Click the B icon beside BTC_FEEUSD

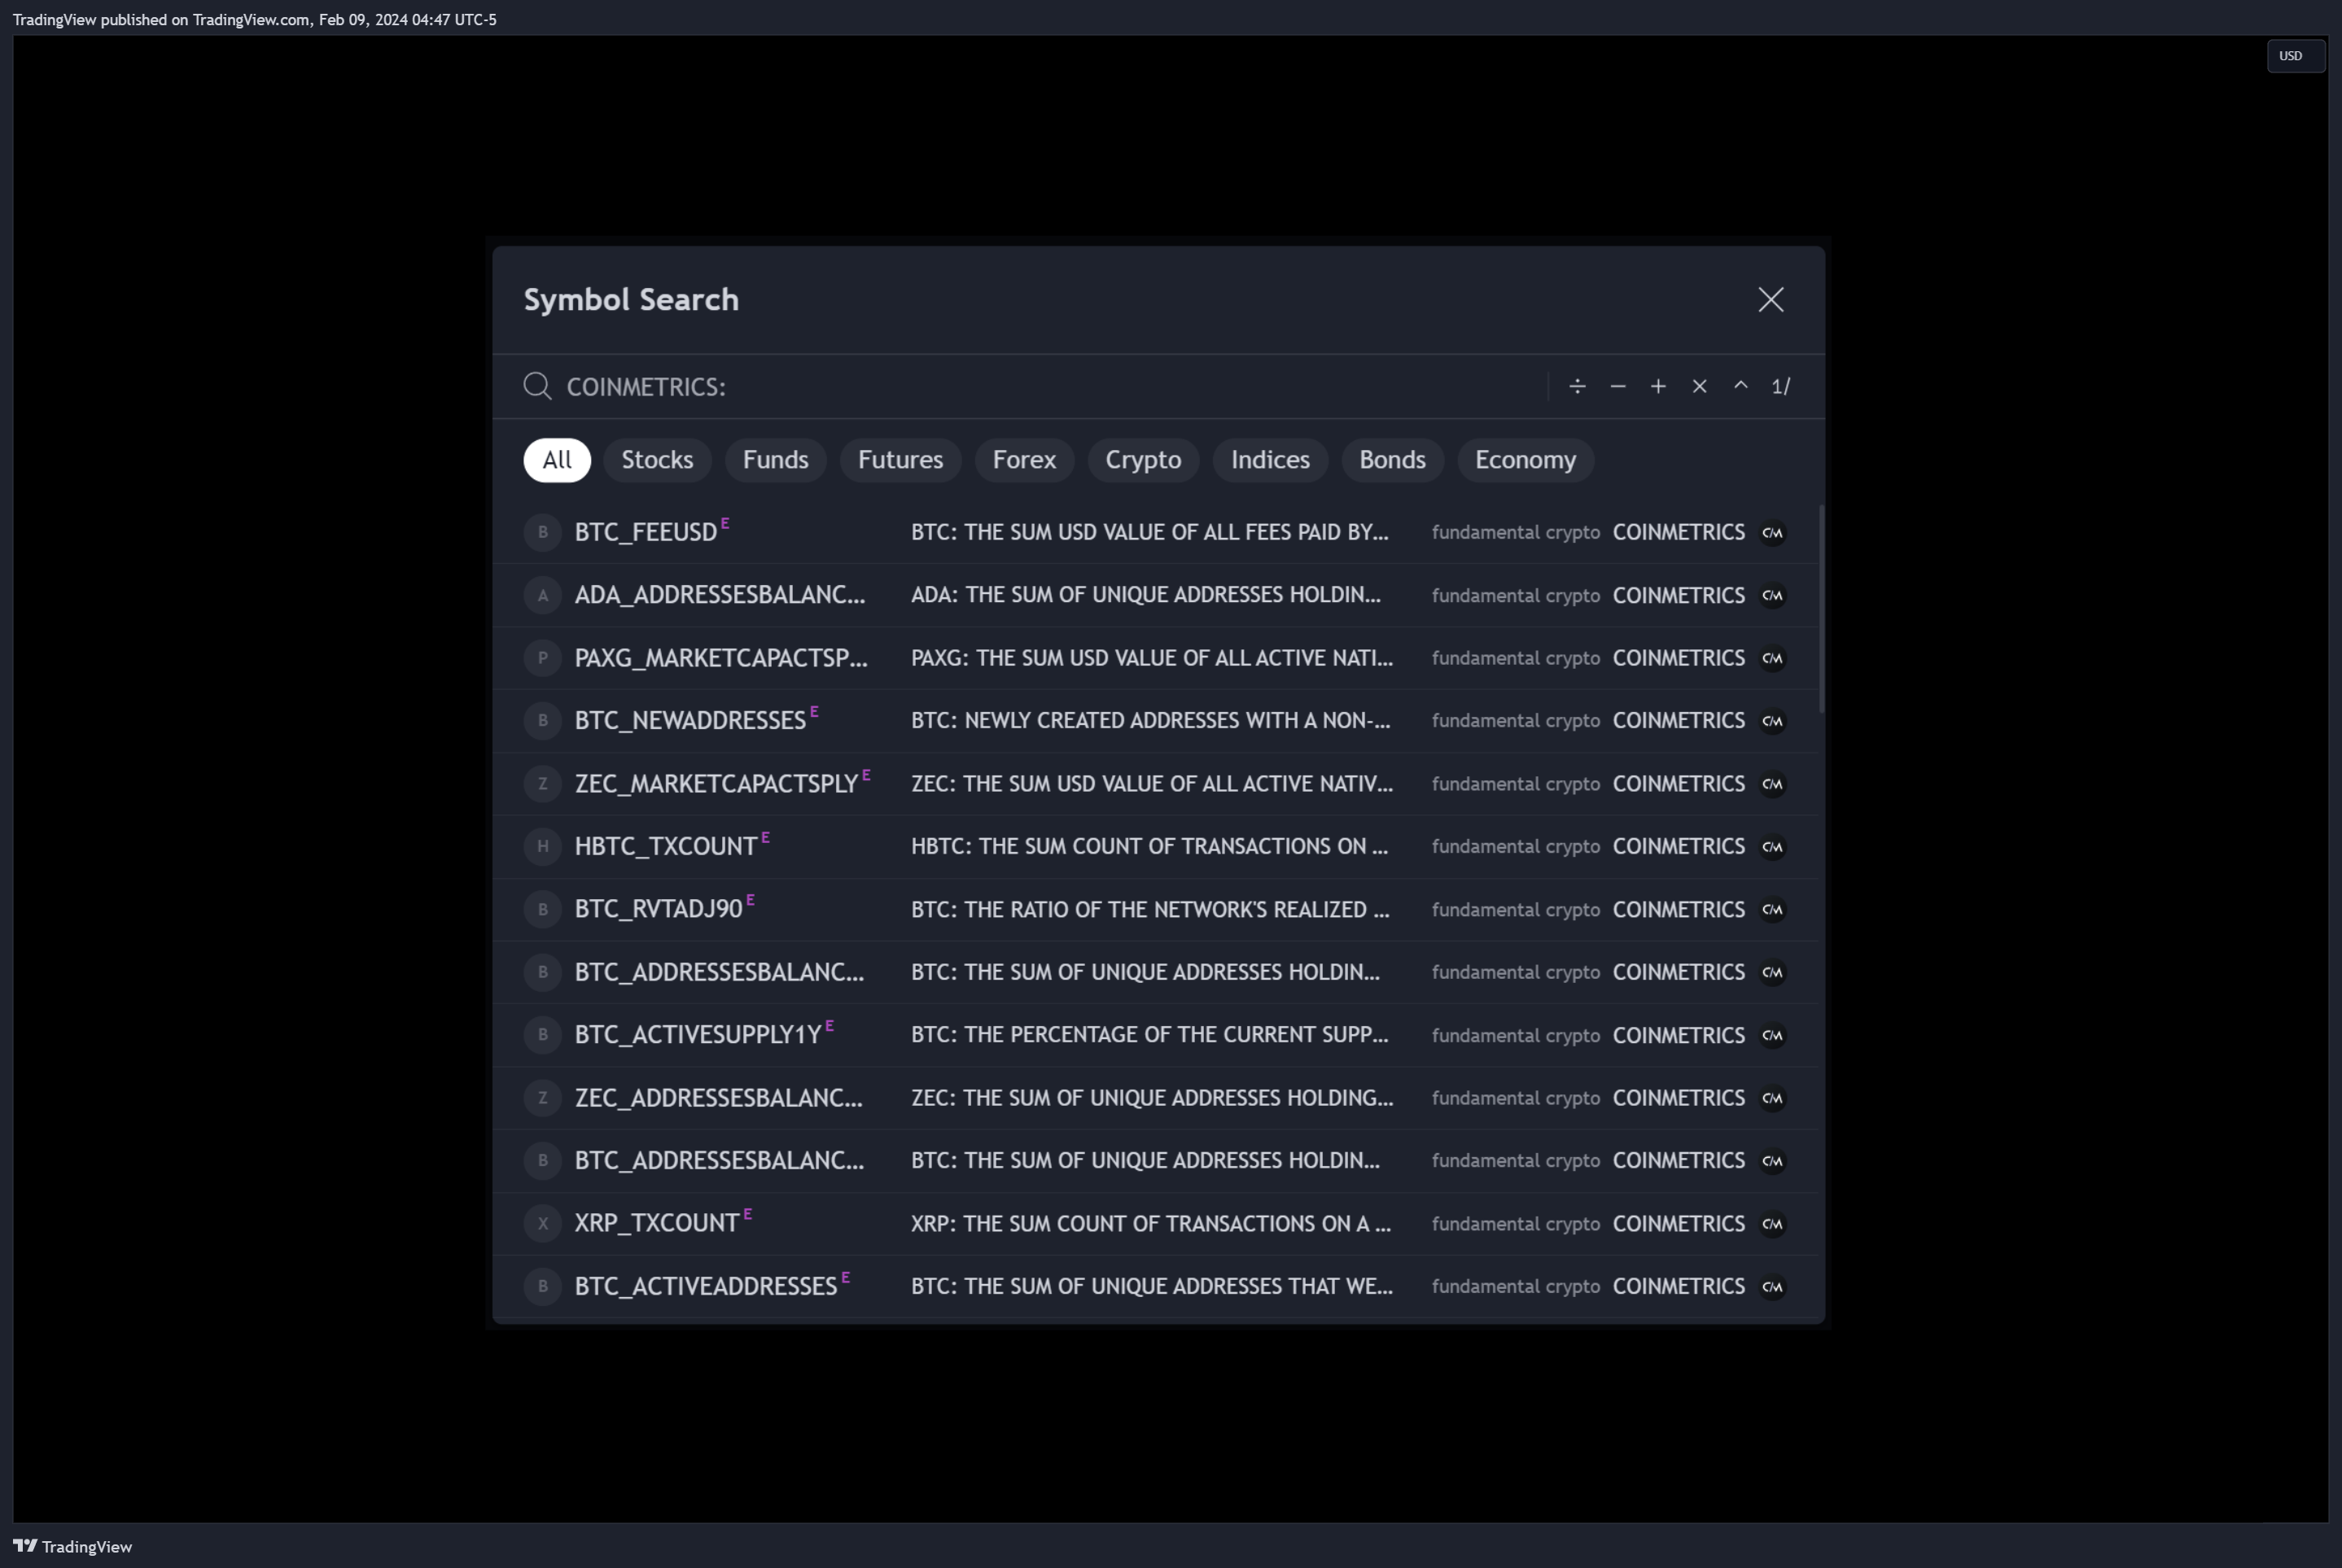point(542,532)
